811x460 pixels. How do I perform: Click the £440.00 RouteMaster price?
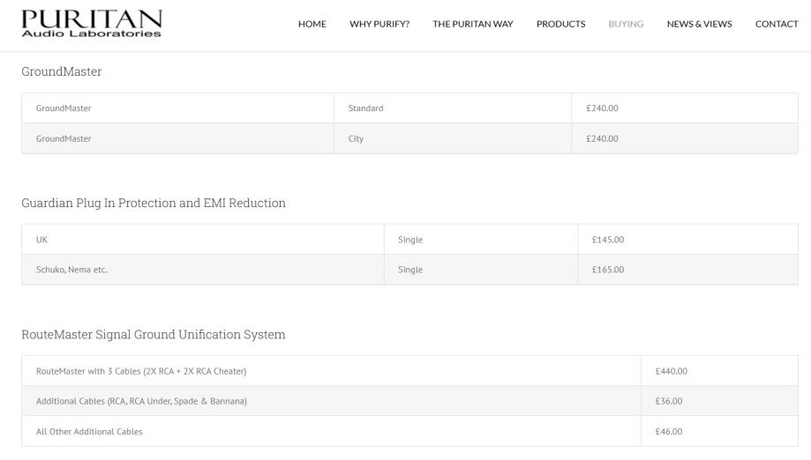(x=671, y=371)
